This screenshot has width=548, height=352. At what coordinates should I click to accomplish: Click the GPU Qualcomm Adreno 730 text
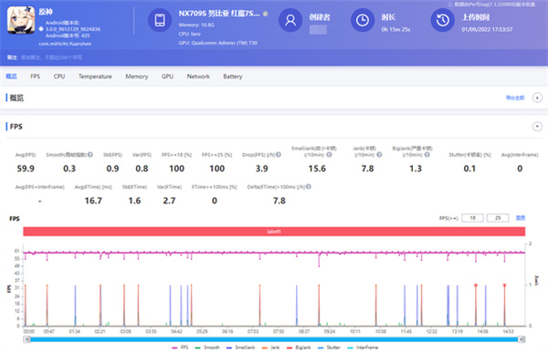point(217,43)
